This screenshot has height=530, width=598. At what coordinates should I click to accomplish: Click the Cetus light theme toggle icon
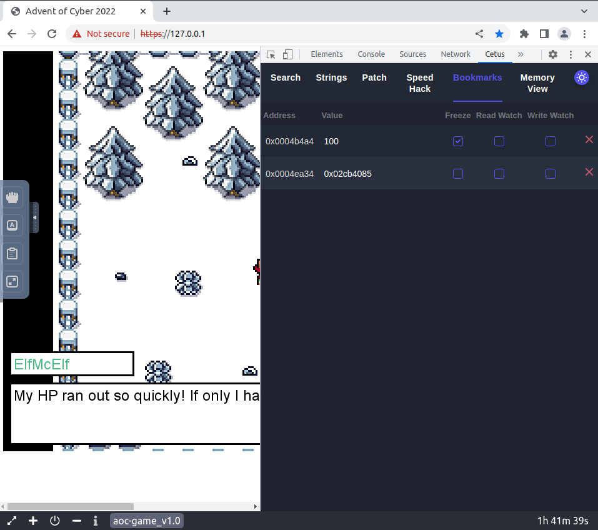pos(581,77)
